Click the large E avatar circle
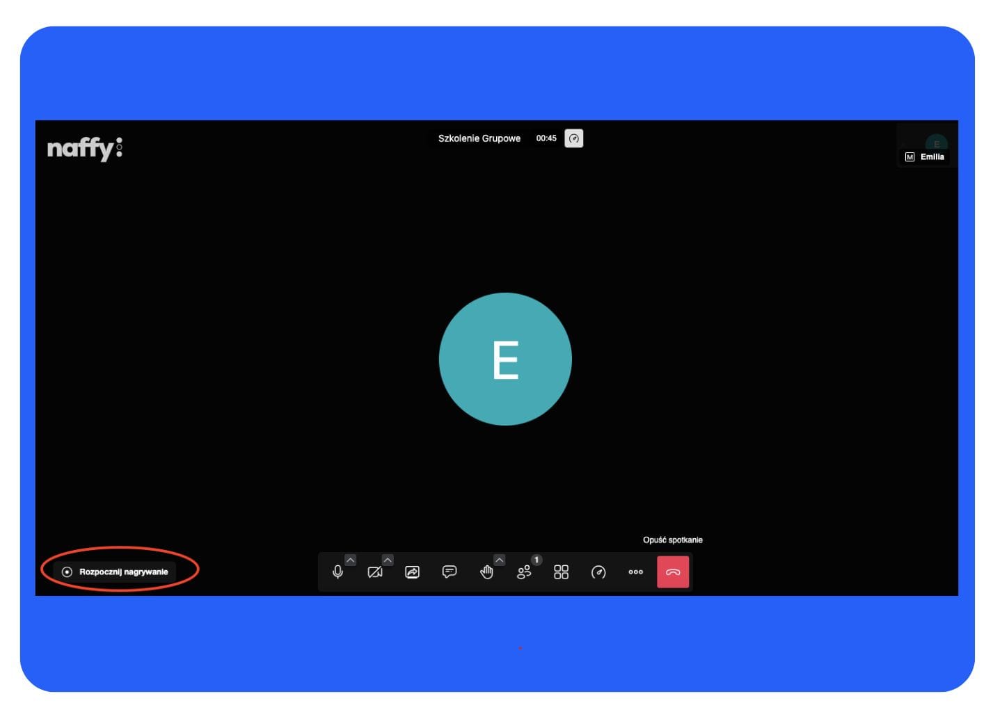 pyautogui.click(x=505, y=359)
